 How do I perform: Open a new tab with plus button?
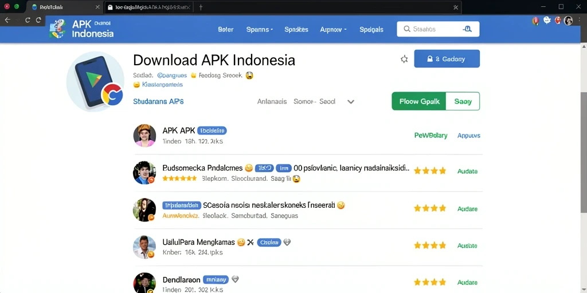point(201,7)
